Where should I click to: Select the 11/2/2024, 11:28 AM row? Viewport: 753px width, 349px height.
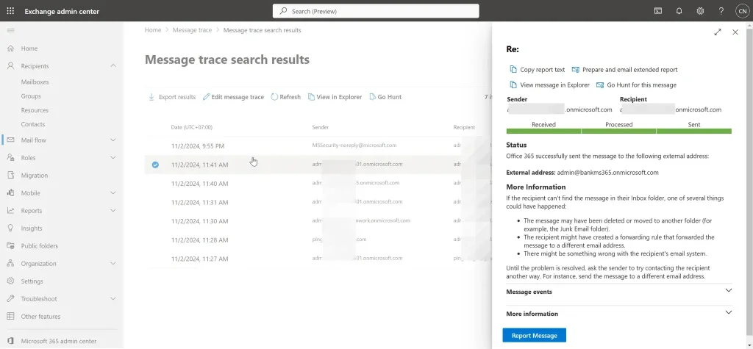coord(318,240)
